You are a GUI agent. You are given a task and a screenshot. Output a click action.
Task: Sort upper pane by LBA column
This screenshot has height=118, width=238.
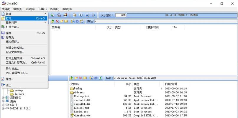[x=178, y=27]
